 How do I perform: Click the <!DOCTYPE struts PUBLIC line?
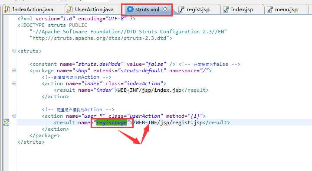point(53,25)
